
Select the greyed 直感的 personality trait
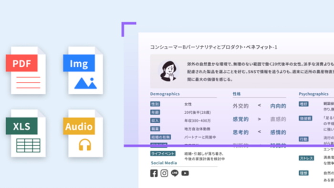(278, 119)
